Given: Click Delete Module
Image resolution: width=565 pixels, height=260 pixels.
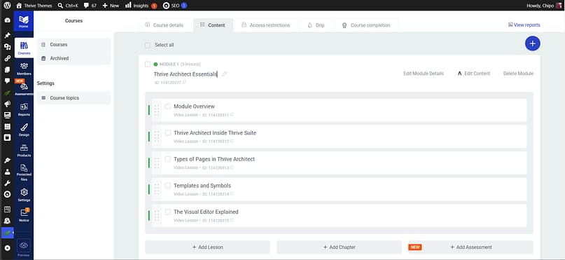Looking at the screenshot, I should click(x=518, y=74).
